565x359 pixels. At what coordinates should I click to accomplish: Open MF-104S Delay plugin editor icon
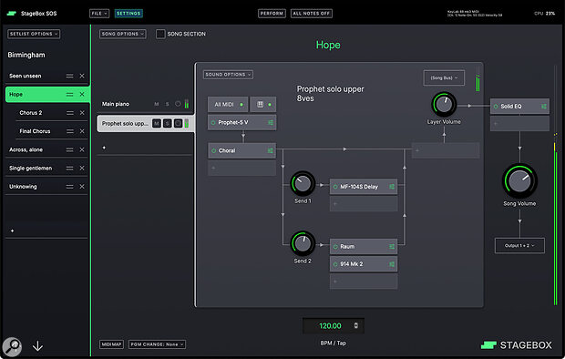point(392,187)
